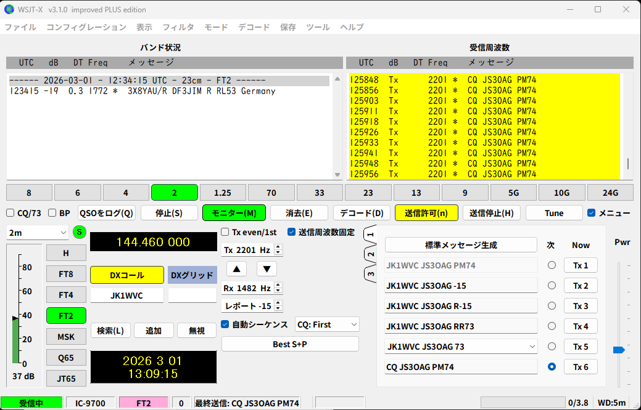Switch to Q65 mode button

(x=66, y=358)
